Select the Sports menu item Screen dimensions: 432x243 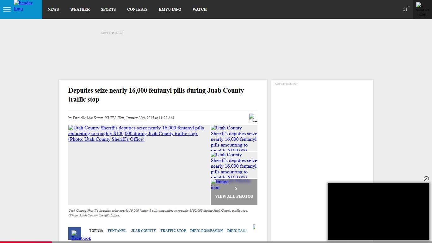point(108,9)
